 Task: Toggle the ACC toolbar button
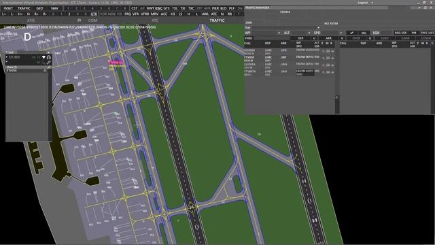point(164,14)
